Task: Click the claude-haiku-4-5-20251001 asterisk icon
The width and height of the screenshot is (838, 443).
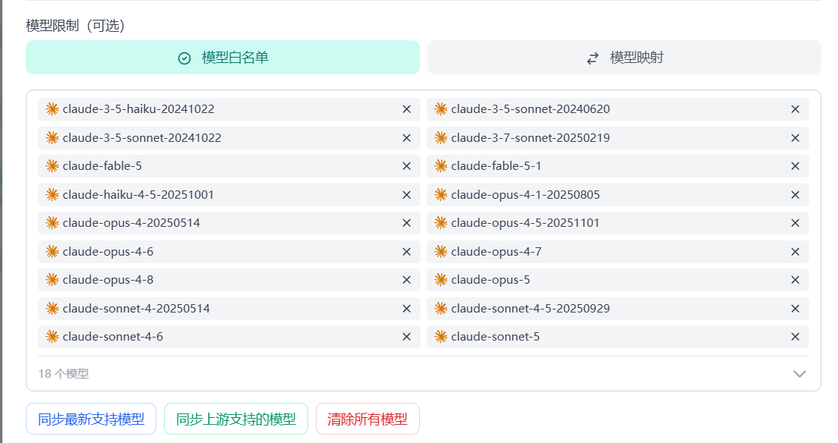Action: click(x=52, y=194)
